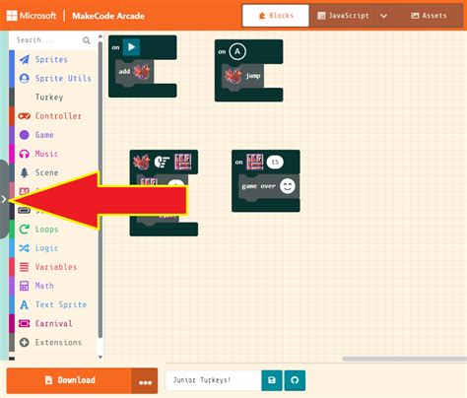
Task: Open the Sprites block category
Action: click(52, 59)
